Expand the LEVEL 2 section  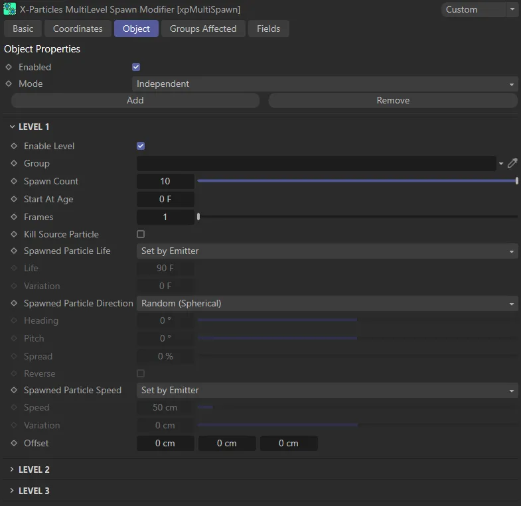point(12,469)
